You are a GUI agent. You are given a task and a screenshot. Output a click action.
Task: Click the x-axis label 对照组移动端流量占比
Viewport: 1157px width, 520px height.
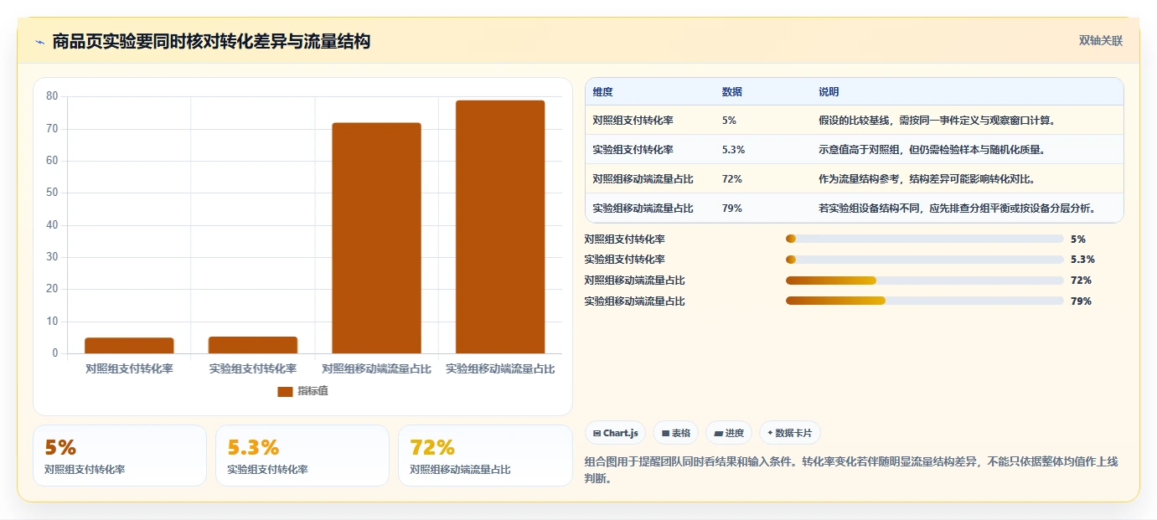[376, 368]
